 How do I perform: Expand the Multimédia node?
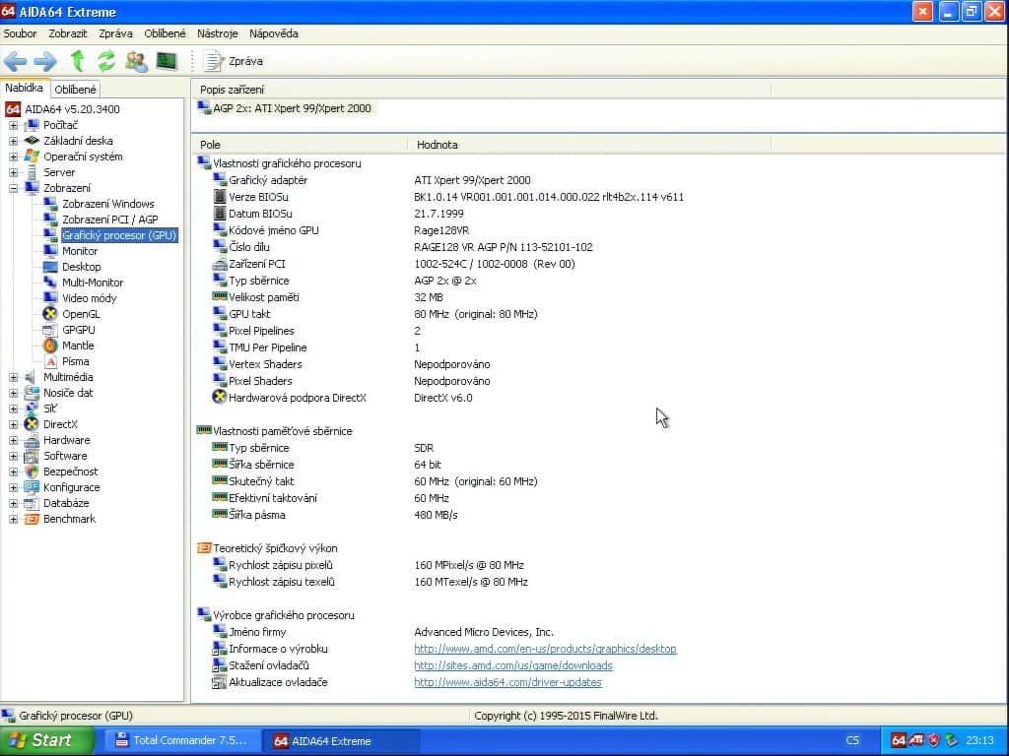(13, 377)
